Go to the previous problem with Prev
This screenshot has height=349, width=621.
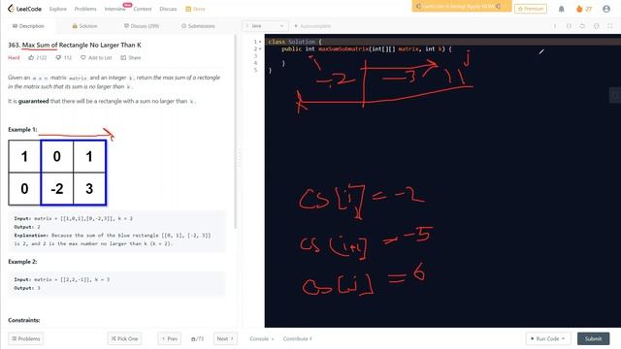pos(170,338)
